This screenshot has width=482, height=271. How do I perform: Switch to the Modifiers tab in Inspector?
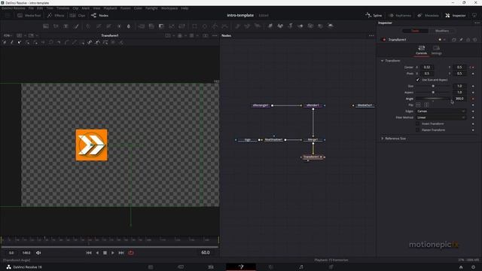[x=442, y=31]
